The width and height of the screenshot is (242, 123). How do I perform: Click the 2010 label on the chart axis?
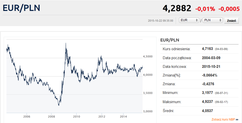click(76, 116)
